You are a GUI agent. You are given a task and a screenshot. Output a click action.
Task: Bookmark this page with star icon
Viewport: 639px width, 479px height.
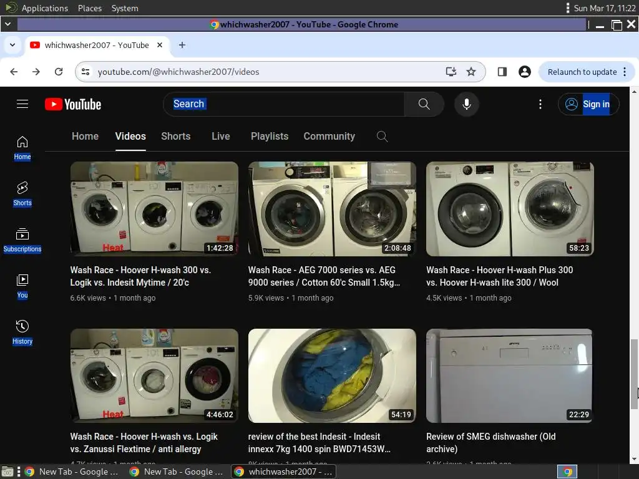click(471, 72)
